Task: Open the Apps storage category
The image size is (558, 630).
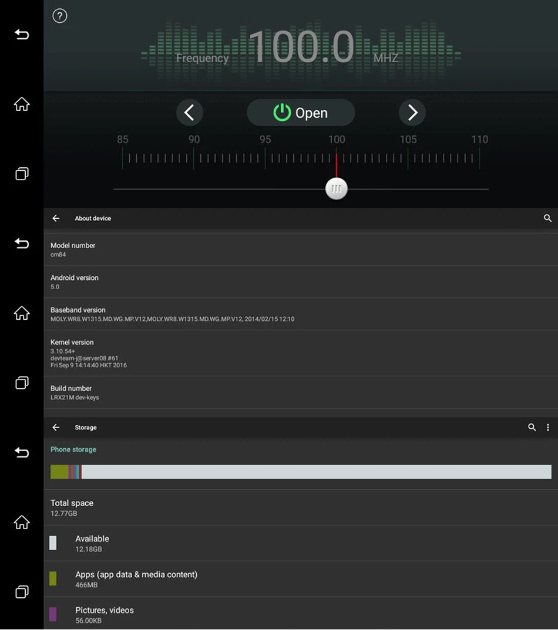Action: pyautogui.click(x=301, y=579)
